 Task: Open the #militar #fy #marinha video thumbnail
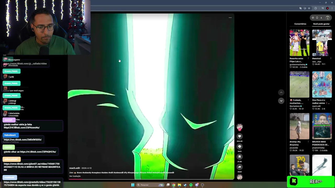tap(299, 126)
